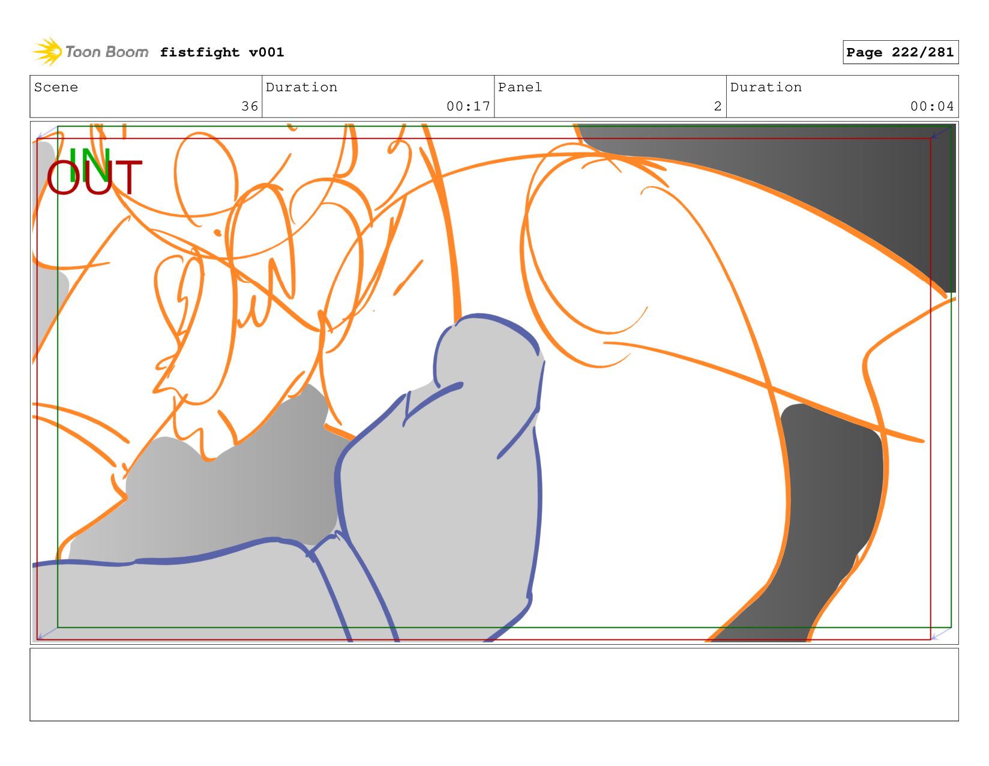Click the empty notes box below the panel

(x=494, y=684)
